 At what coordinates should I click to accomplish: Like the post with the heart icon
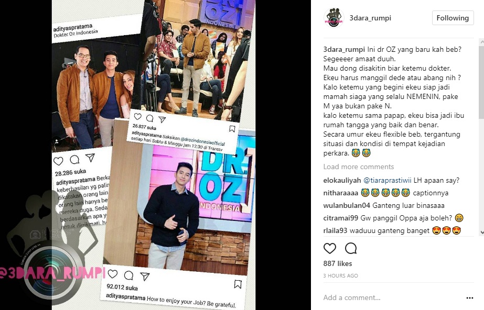point(330,248)
